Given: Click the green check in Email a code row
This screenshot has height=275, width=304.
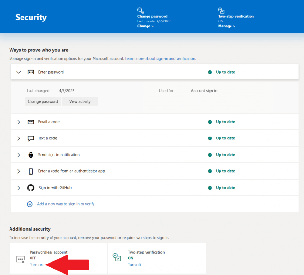Looking at the screenshot, I should (210, 122).
